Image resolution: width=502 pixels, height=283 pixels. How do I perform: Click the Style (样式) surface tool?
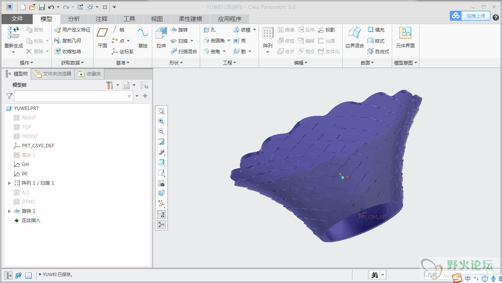pyautogui.click(x=376, y=40)
